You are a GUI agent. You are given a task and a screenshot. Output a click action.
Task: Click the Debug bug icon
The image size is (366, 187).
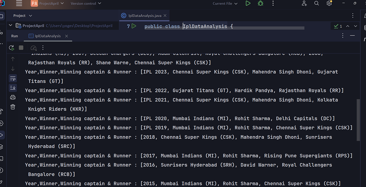point(260,3)
